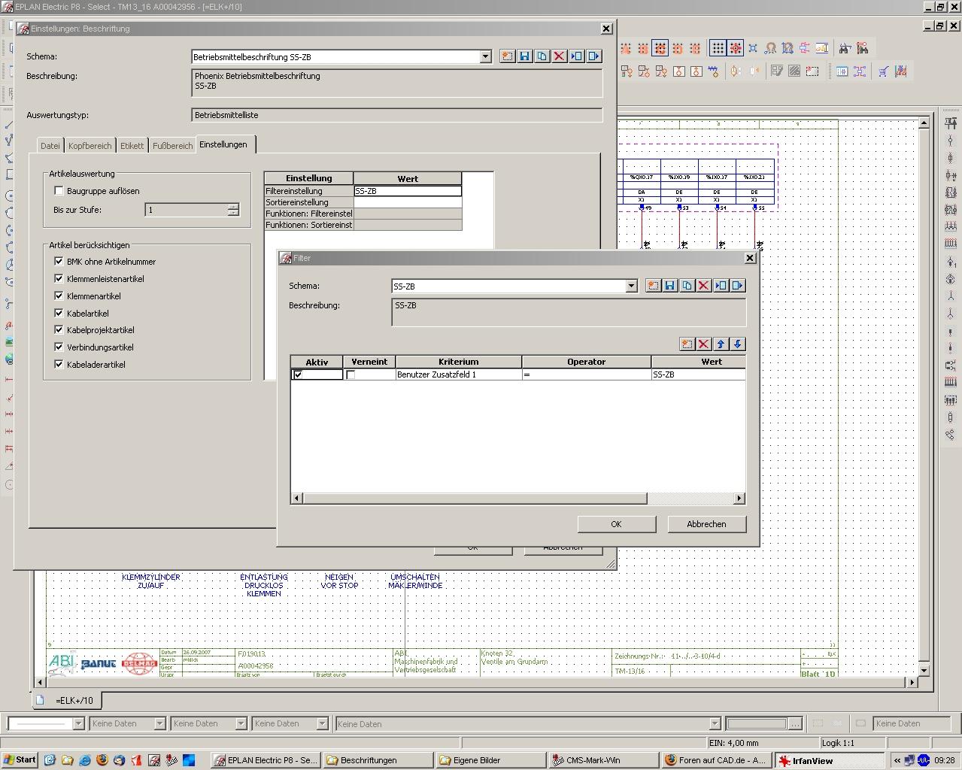The image size is (962, 770).
Task: Increase Bis zur Stufe value
Action: [x=233, y=206]
